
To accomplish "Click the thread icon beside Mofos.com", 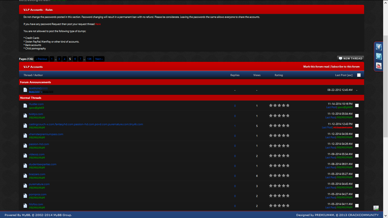I will point(25,206).
